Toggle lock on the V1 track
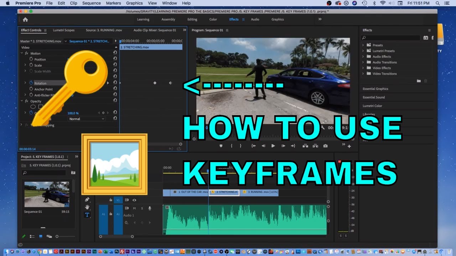 tap(111, 200)
